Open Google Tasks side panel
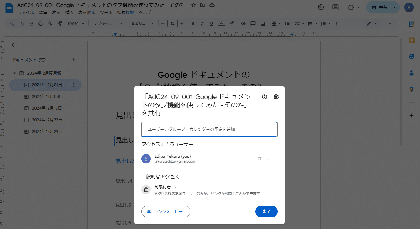This screenshot has width=420, height=229. (x=412, y=57)
